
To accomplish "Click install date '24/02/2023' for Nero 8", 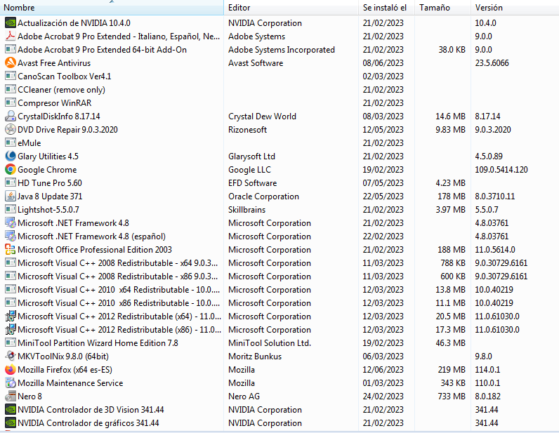I will pos(383,397).
